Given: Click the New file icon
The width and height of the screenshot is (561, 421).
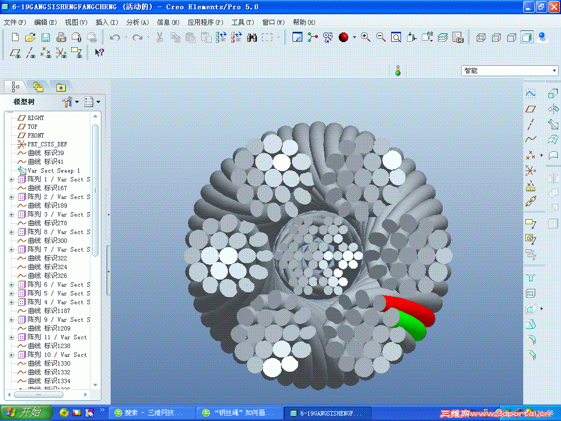Looking at the screenshot, I should click(x=15, y=37).
